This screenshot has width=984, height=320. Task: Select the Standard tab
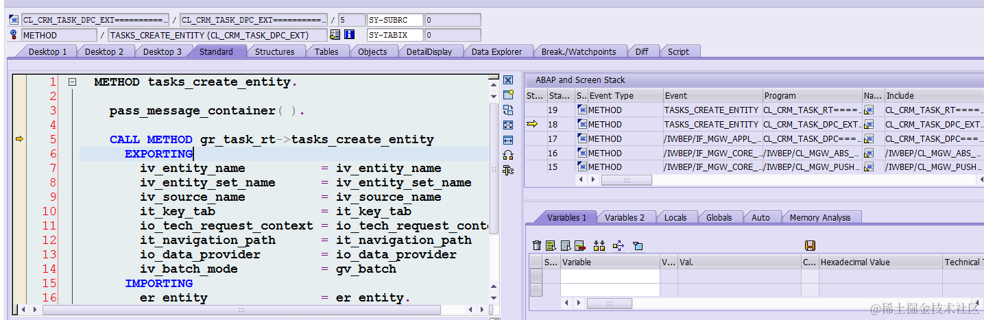point(216,51)
